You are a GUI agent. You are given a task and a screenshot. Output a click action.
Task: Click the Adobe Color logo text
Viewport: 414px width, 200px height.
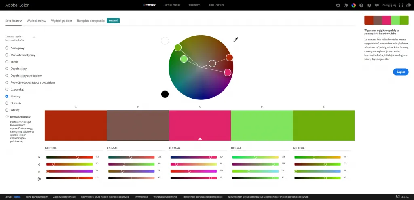click(17, 5)
